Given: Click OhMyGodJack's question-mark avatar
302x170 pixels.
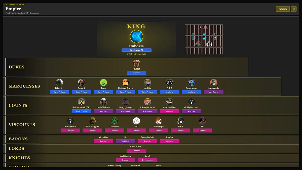Looking at the screenshot, I should pos(192,101).
